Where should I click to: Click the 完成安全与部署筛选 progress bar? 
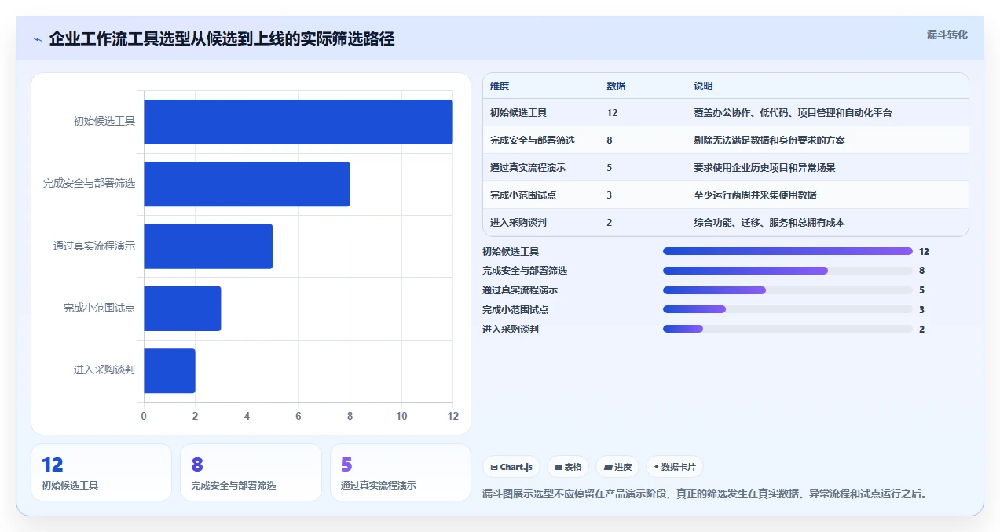[x=788, y=271]
